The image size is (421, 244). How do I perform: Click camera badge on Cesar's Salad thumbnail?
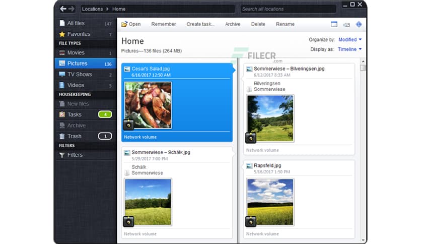(128, 125)
